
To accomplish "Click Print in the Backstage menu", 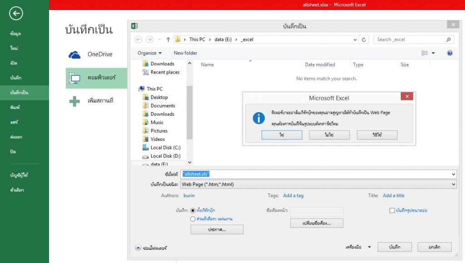I will tap(15, 107).
